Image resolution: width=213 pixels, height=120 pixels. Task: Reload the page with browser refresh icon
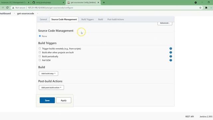point(7,8)
